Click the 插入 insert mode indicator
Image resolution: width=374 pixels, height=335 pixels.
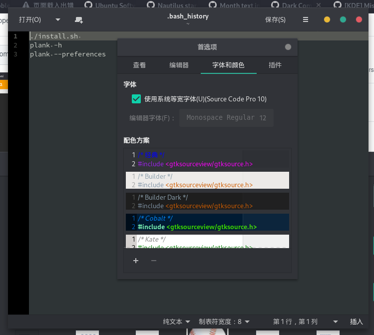click(x=357, y=322)
